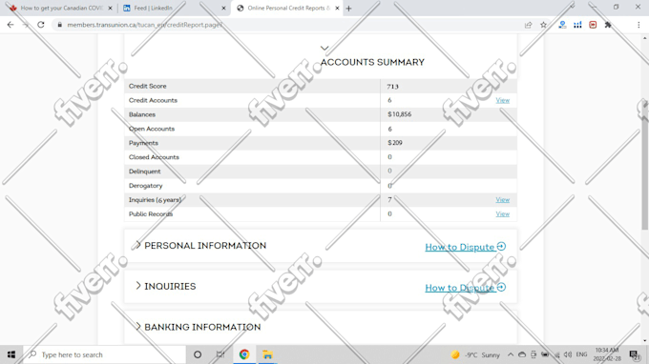
Task: Open File Explorer from the taskbar
Action: tap(267, 354)
